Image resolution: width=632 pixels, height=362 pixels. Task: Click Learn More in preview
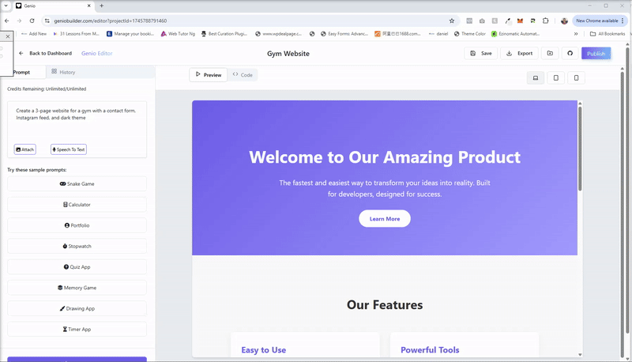pos(385,219)
